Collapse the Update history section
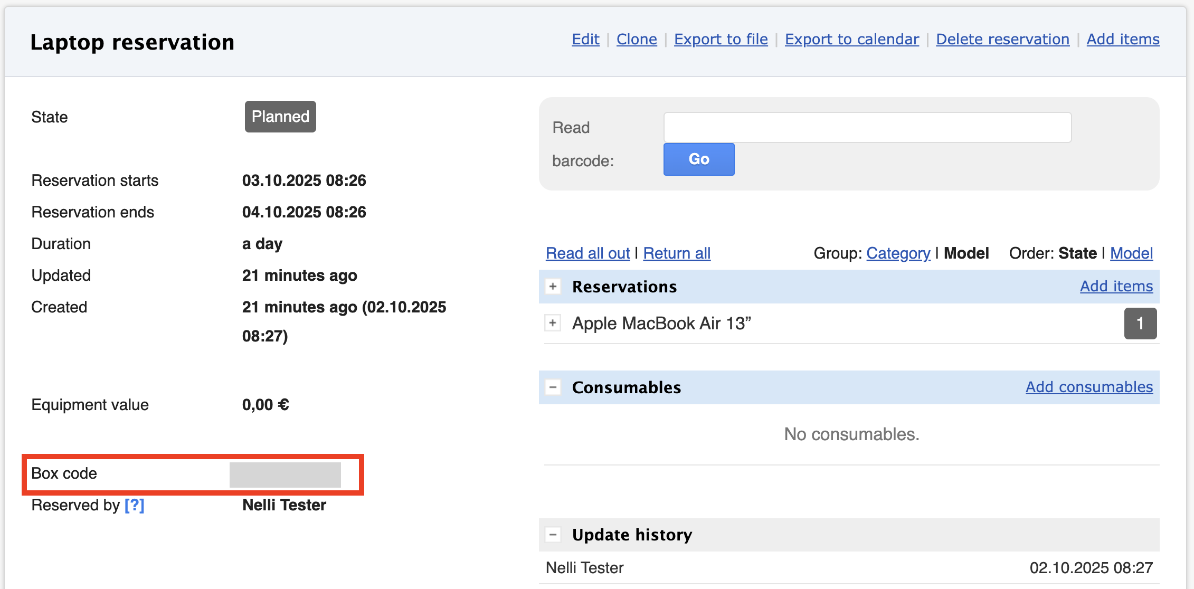The height and width of the screenshot is (589, 1194). (x=553, y=535)
